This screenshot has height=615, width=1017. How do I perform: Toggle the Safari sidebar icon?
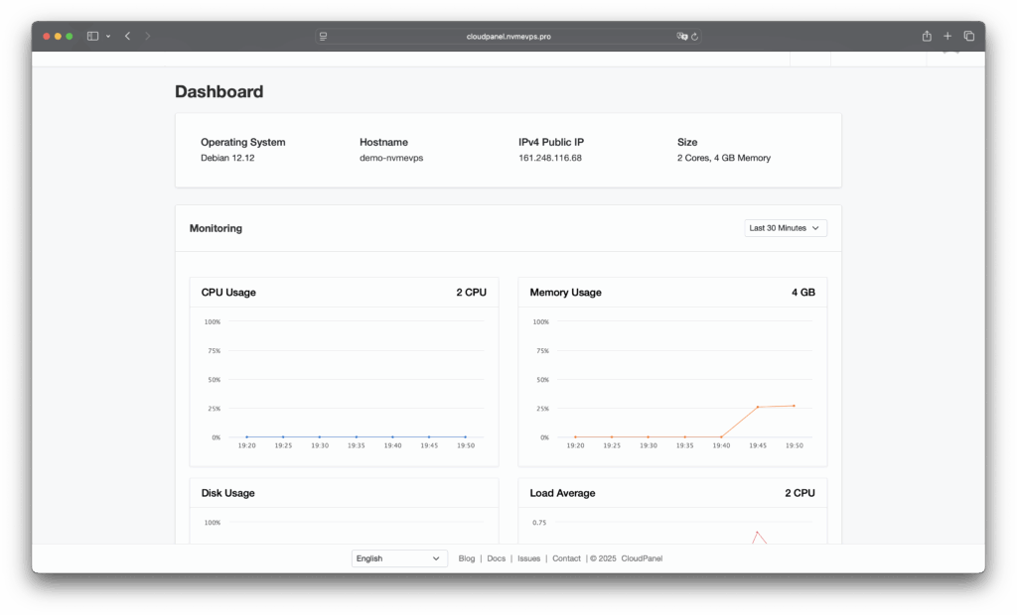click(x=92, y=36)
